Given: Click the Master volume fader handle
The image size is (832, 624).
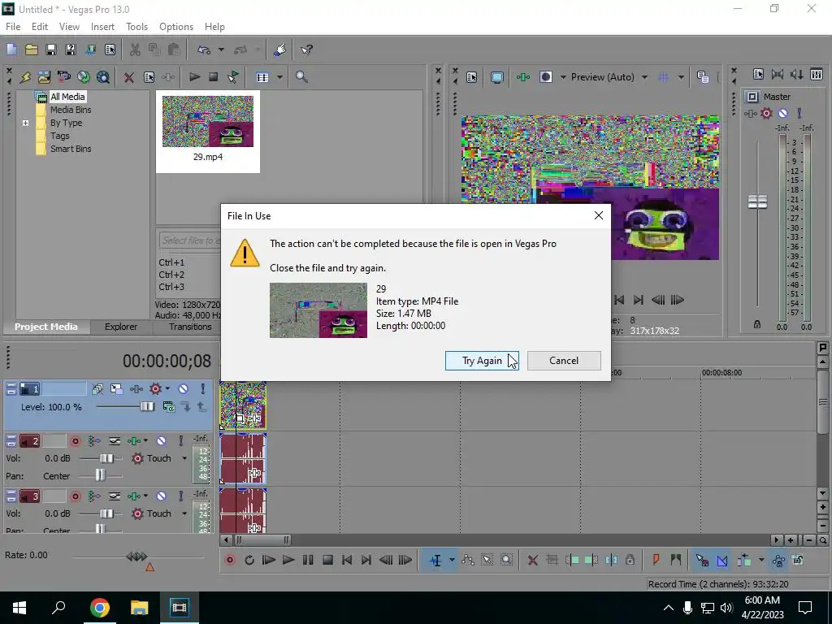Looking at the screenshot, I should 757,201.
